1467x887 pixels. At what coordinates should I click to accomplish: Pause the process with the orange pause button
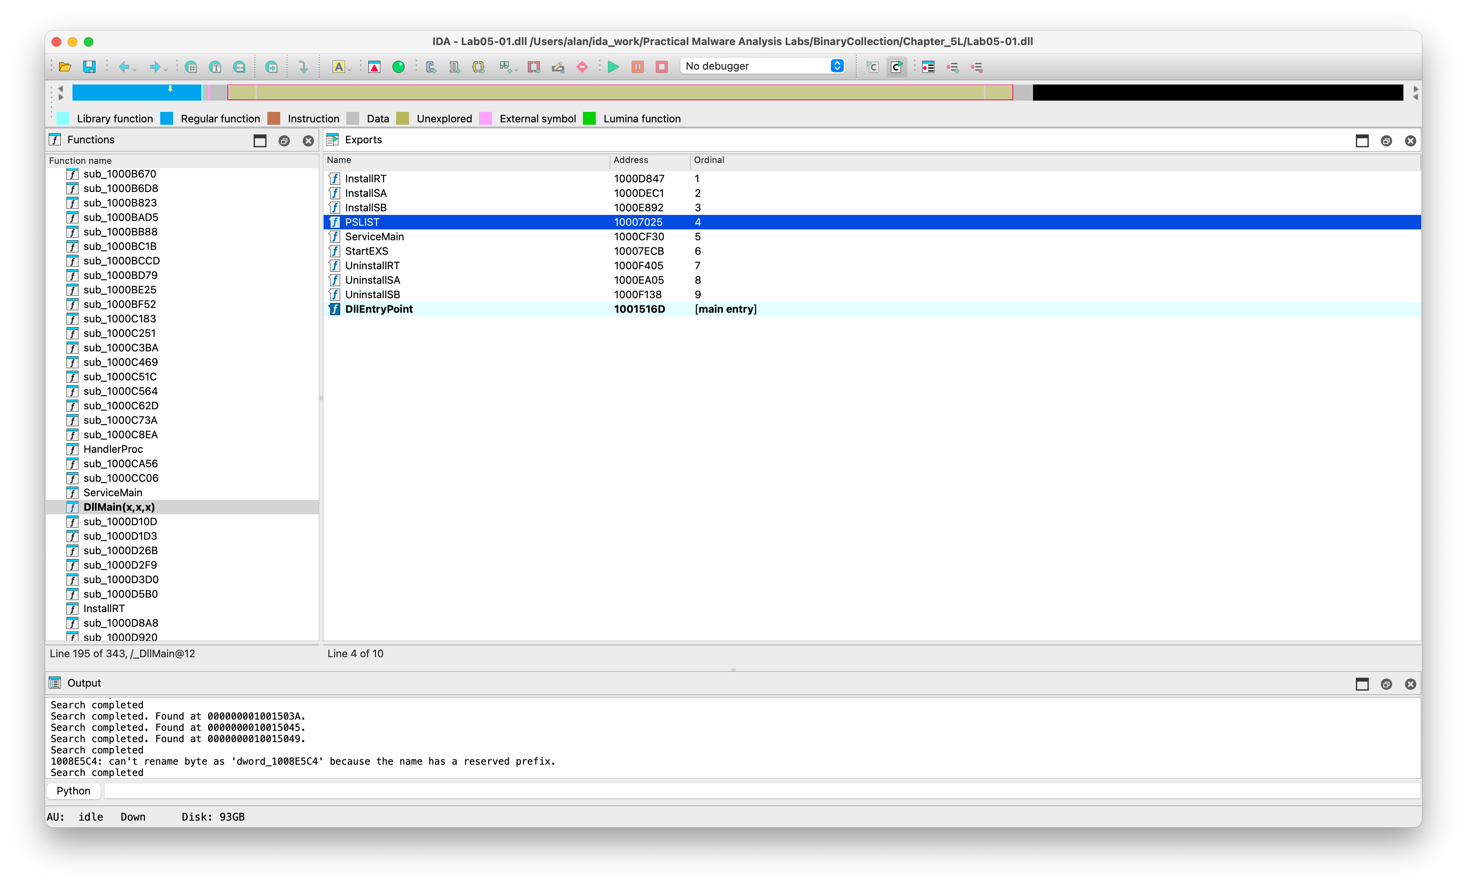tap(637, 67)
